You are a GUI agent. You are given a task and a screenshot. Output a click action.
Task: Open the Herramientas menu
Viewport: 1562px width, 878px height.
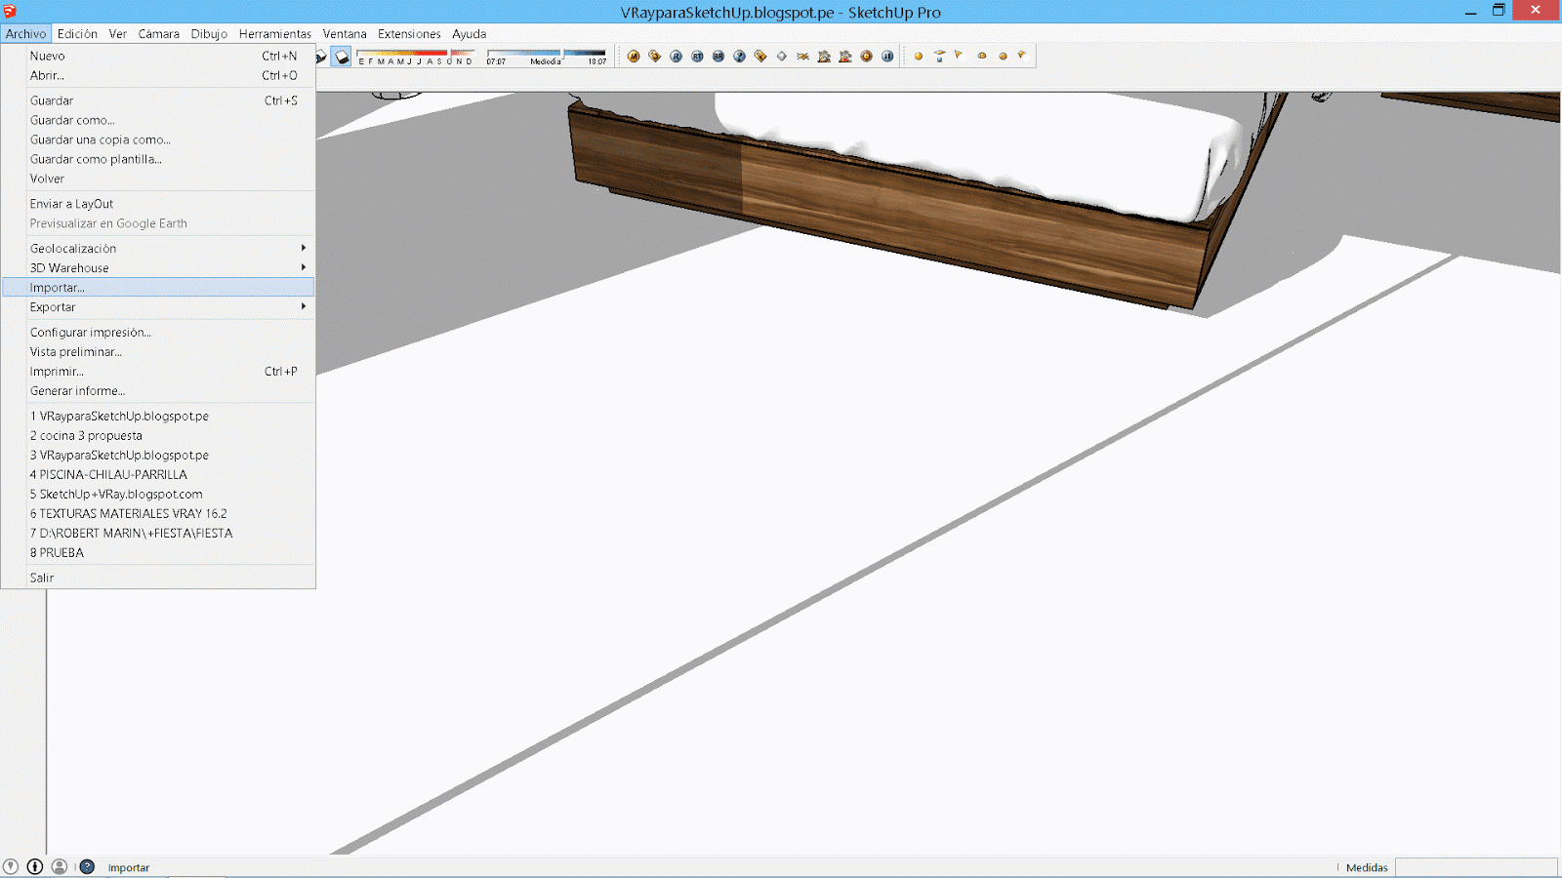pyautogui.click(x=275, y=33)
